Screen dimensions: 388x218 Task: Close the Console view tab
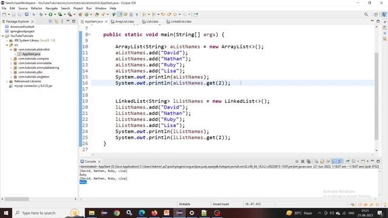tap(99, 162)
